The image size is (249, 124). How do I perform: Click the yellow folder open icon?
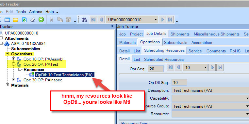point(16,20)
